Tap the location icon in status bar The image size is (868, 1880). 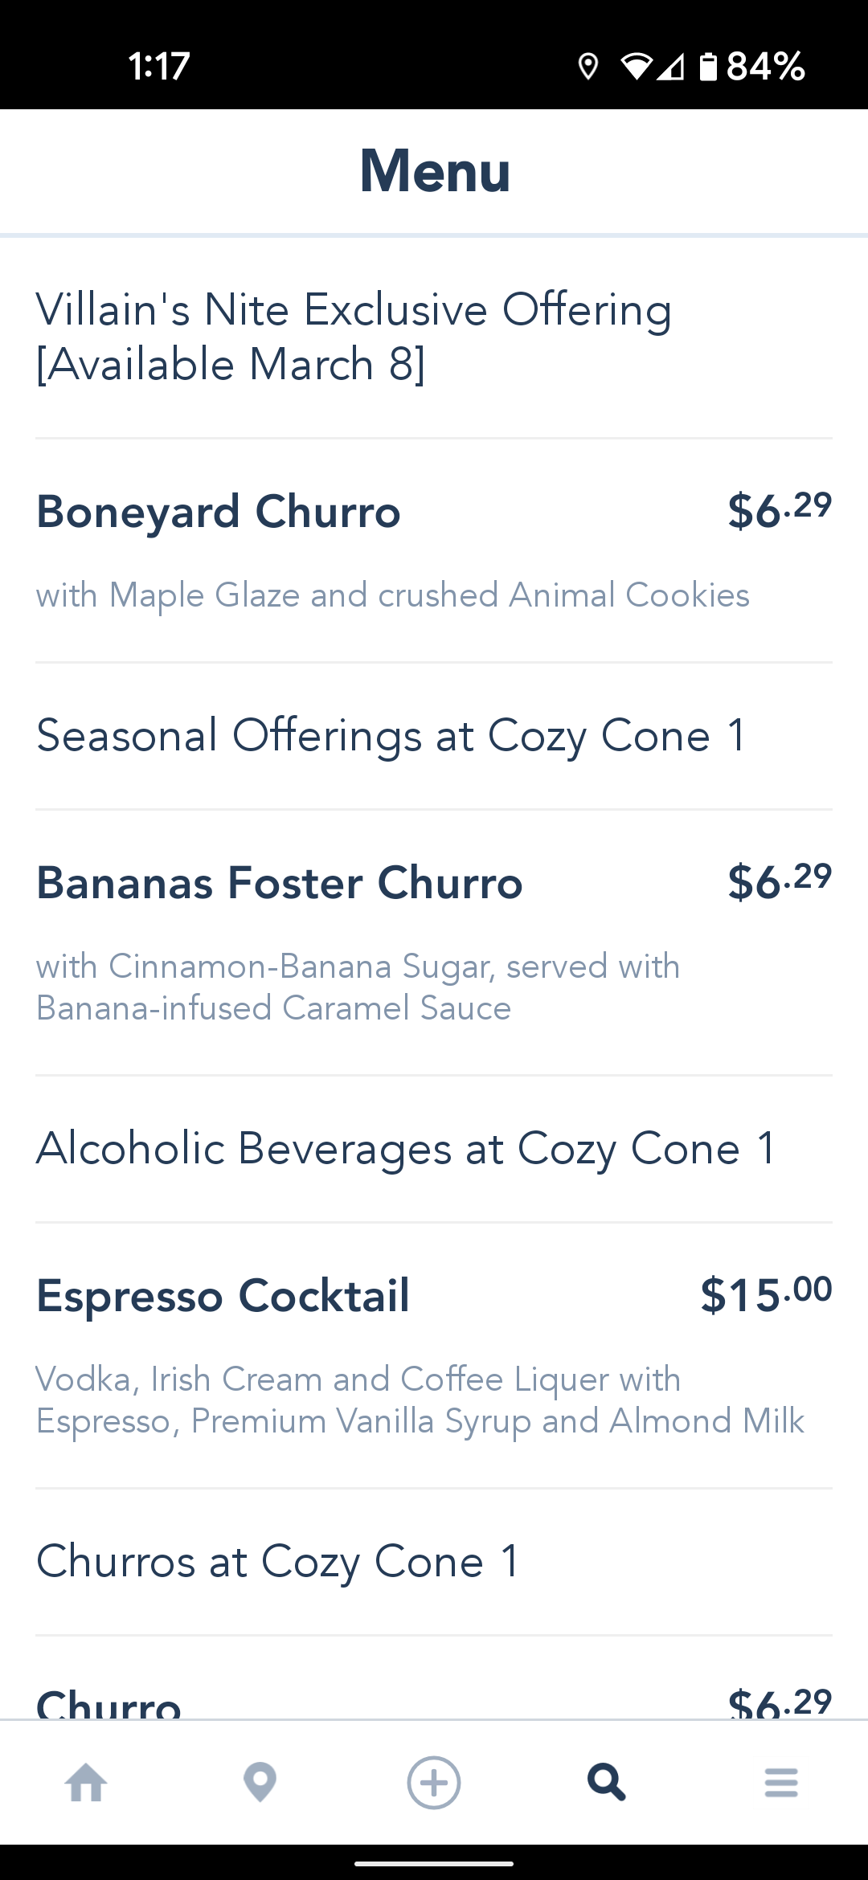[x=588, y=67]
